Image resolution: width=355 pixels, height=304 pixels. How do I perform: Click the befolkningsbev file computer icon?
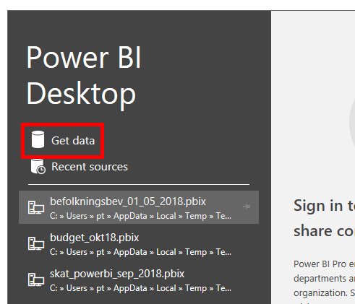(x=36, y=207)
